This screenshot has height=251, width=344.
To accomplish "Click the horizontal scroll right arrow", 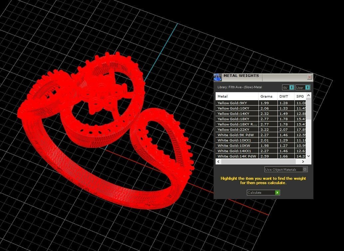I will (303, 162).
